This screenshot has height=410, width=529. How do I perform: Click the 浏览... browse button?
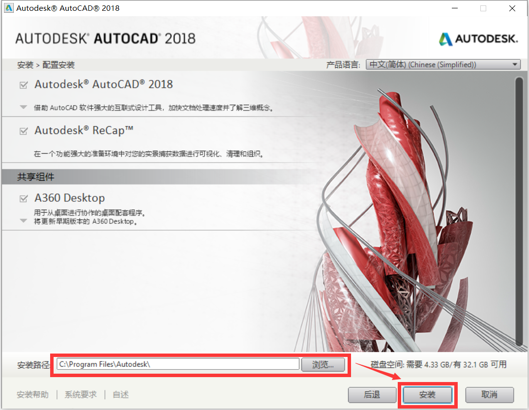(x=323, y=364)
